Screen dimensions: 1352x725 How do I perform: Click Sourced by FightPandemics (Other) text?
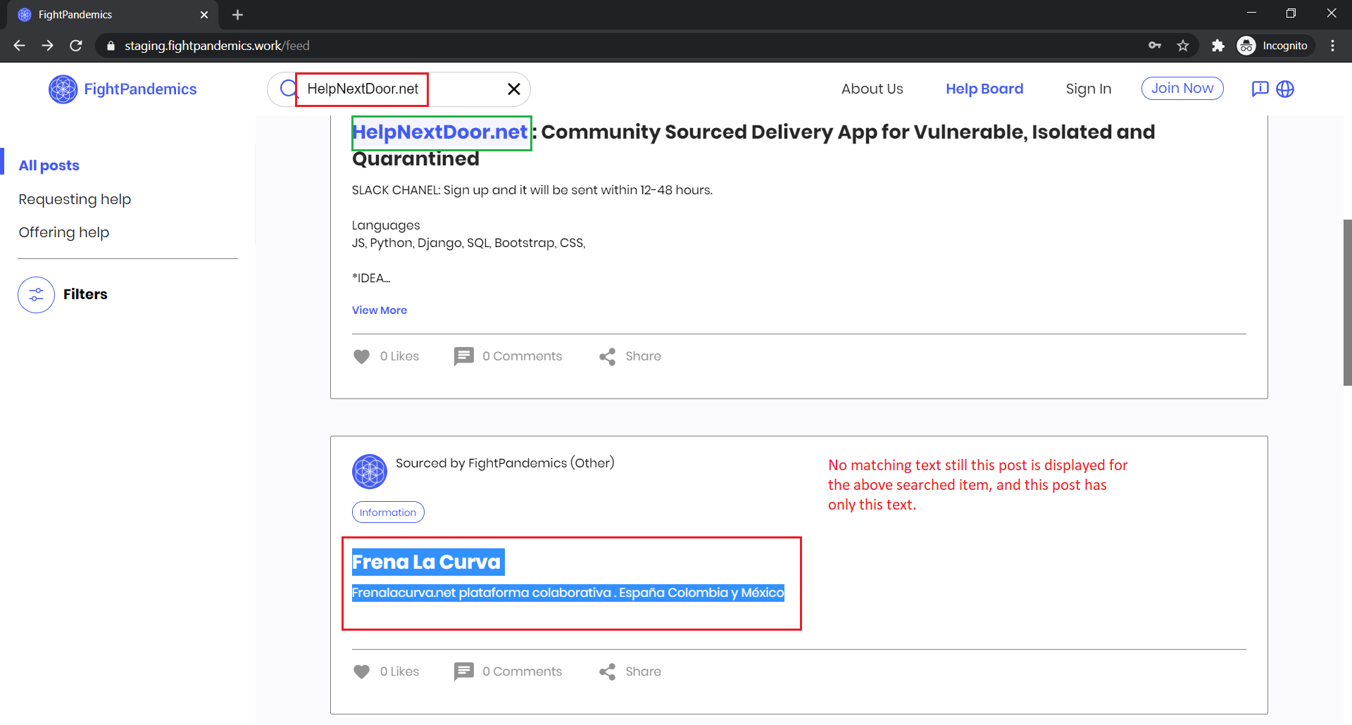click(x=505, y=463)
